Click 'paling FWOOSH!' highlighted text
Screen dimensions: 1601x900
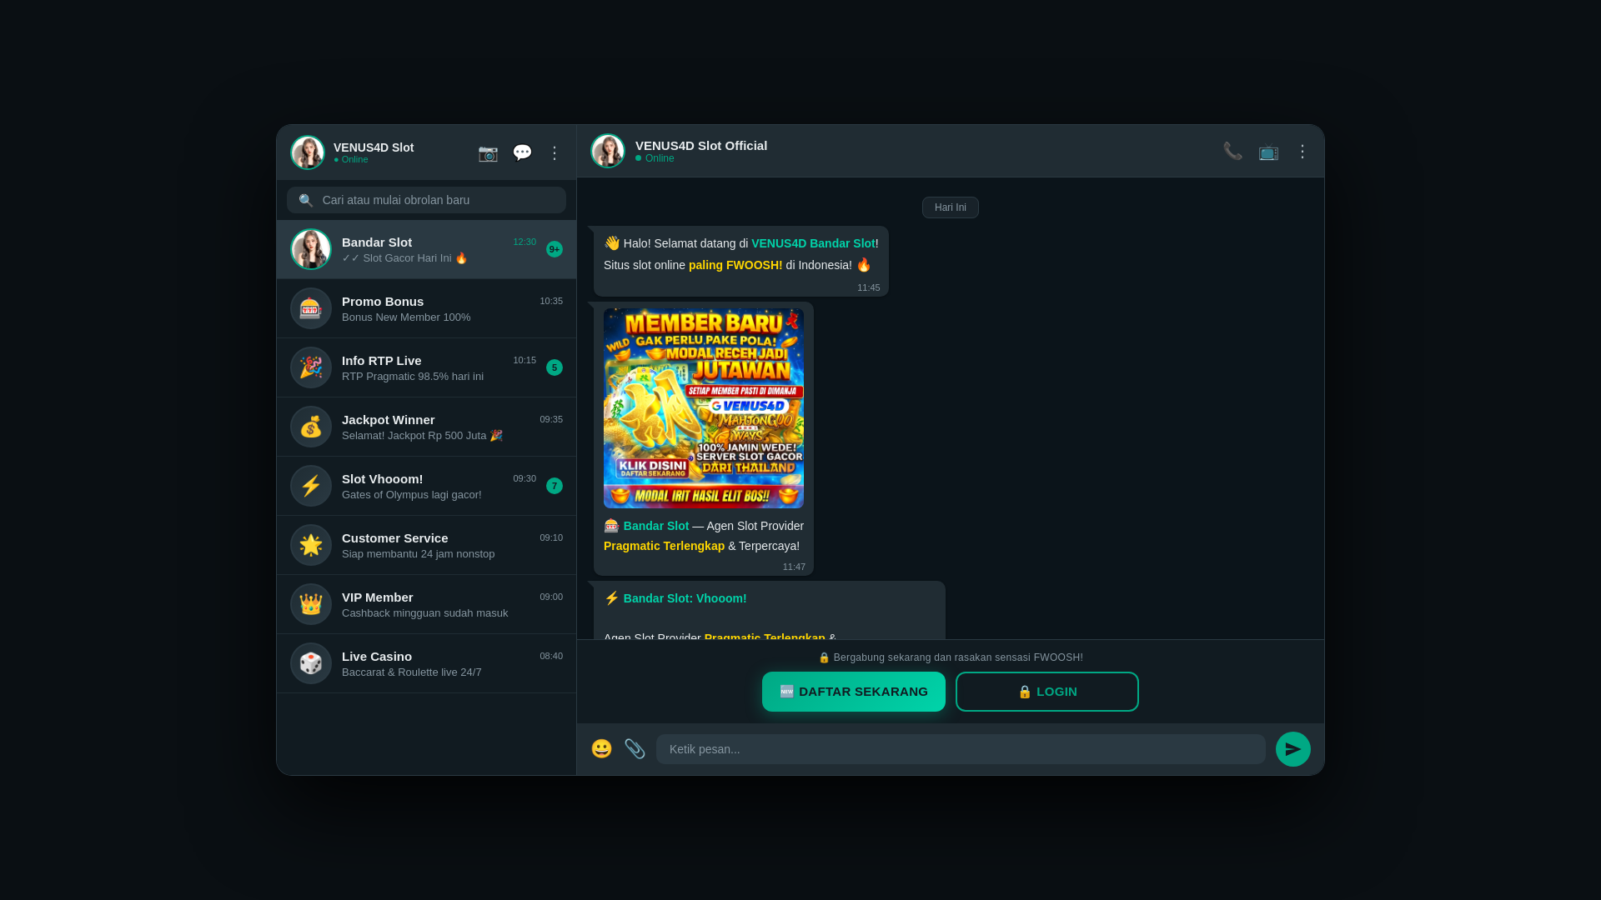(735, 265)
